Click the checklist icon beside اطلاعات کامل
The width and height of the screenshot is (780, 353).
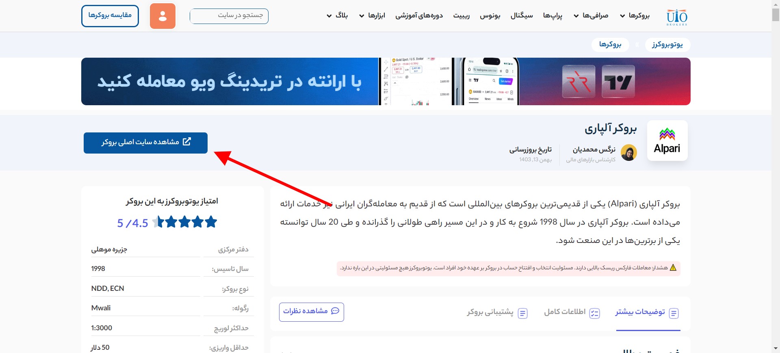click(x=595, y=313)
